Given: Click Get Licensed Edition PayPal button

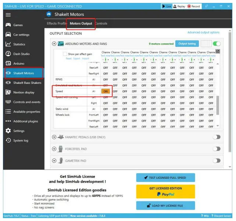Looking at the screenshot, I should pos(166,191).
